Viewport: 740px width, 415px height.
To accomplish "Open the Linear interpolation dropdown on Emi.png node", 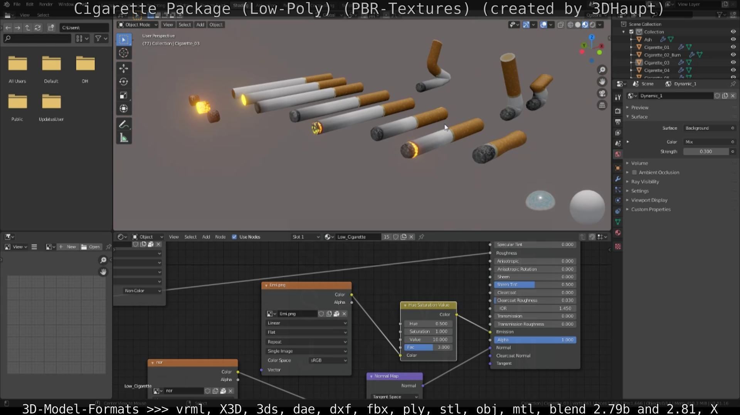I will (306, 323).
